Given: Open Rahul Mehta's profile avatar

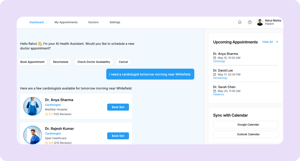Looking at the screenshot, I should tap(260, 22).
